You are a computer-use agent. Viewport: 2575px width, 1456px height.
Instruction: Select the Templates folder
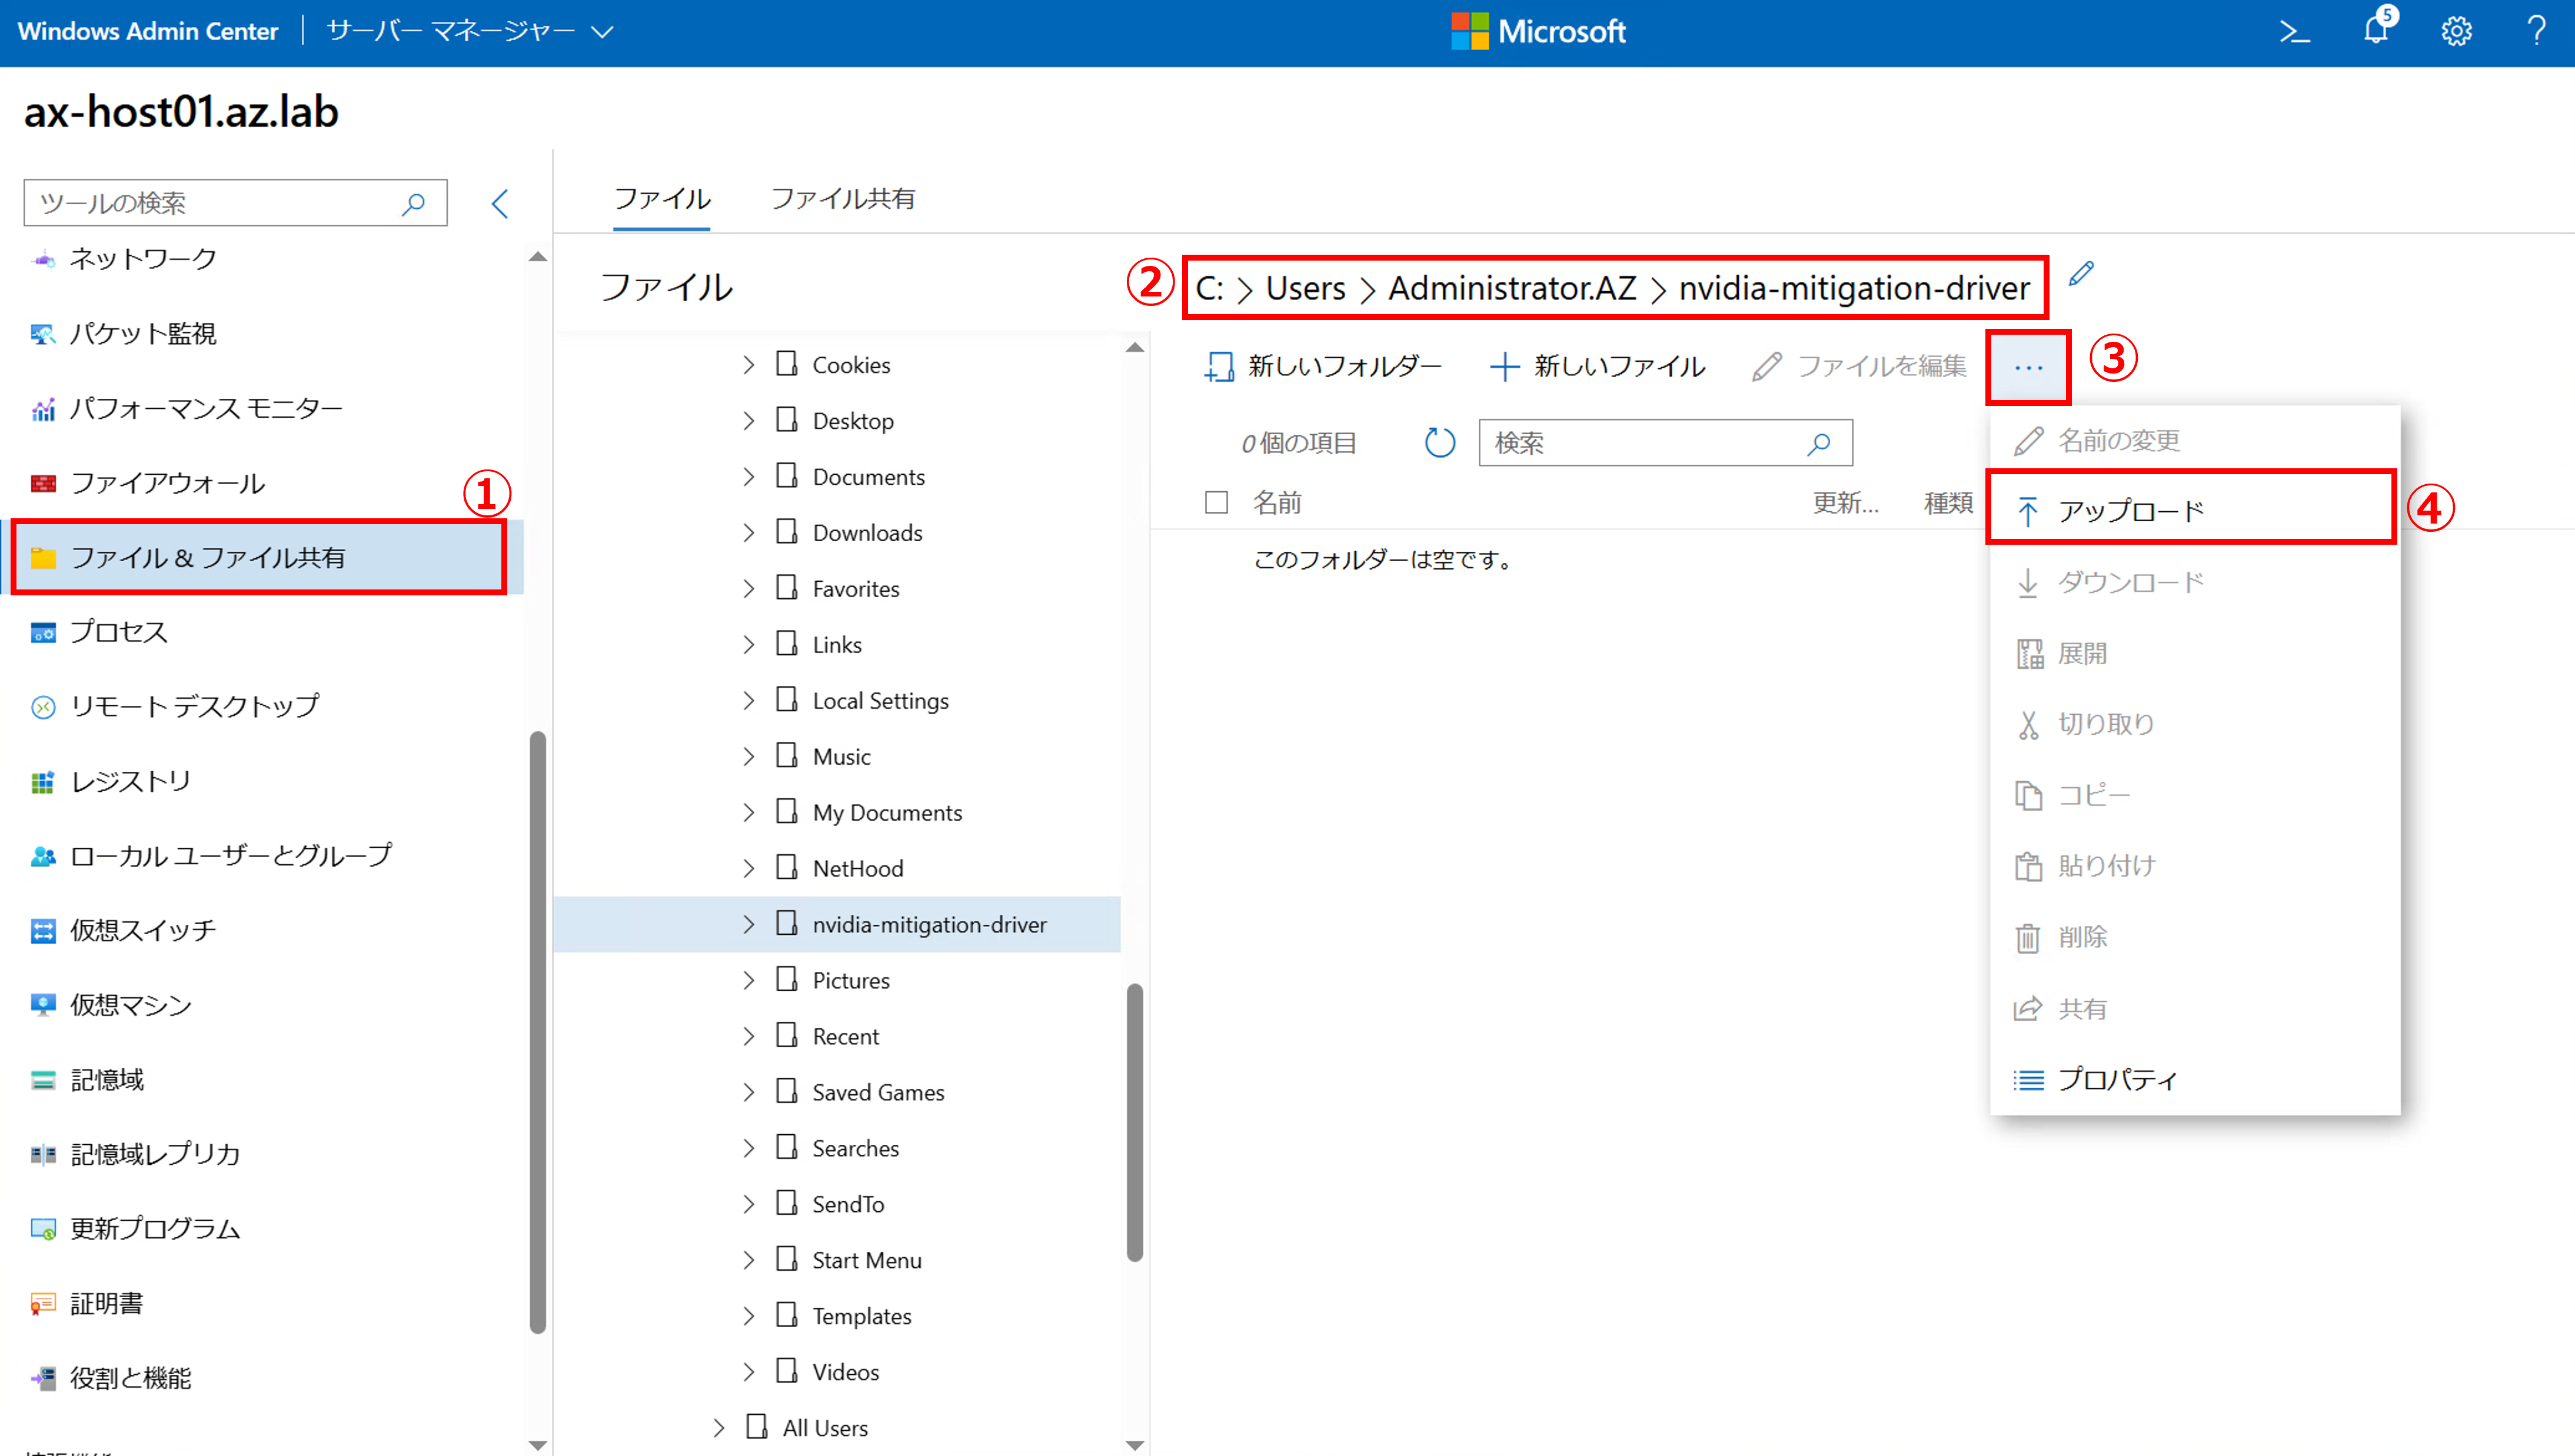(x=861, y=1317)
